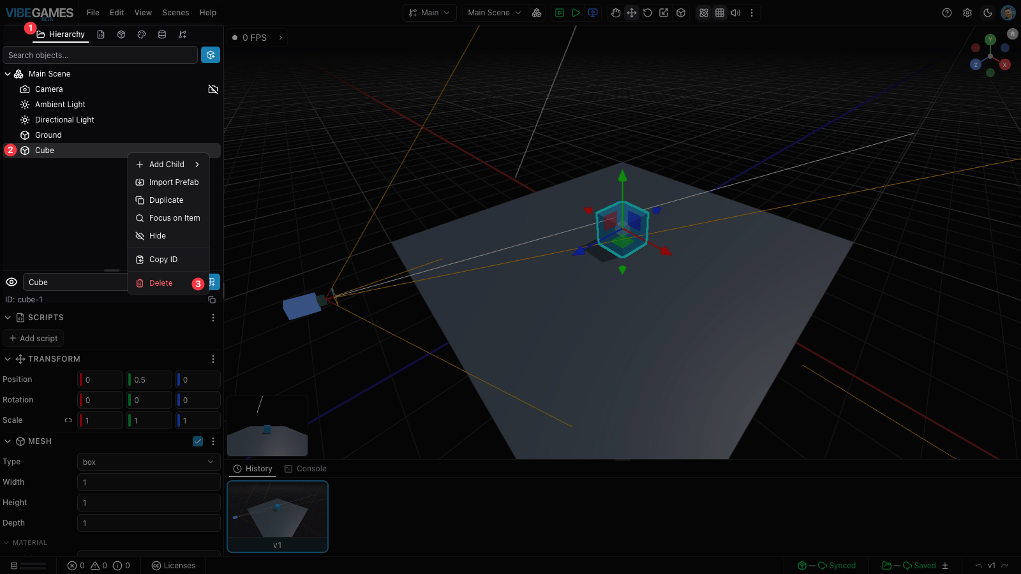
Task: Open the settings gear icon
Action: (967, 13)
